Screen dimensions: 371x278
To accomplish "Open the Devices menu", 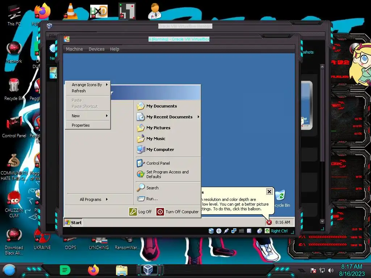I will (x=96, y=49).
